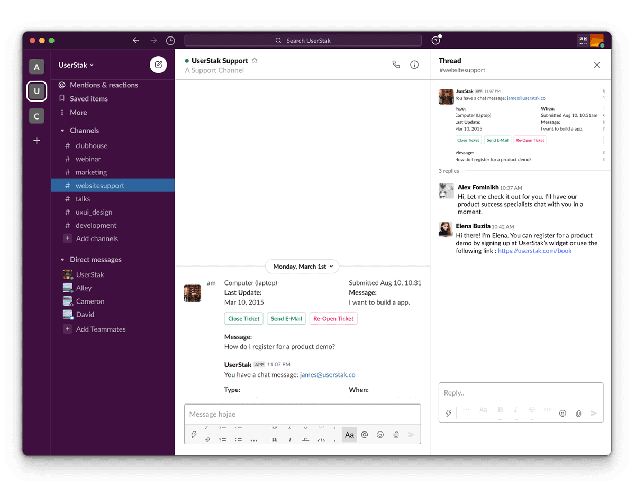Switch to workspace A

(37, 67)
